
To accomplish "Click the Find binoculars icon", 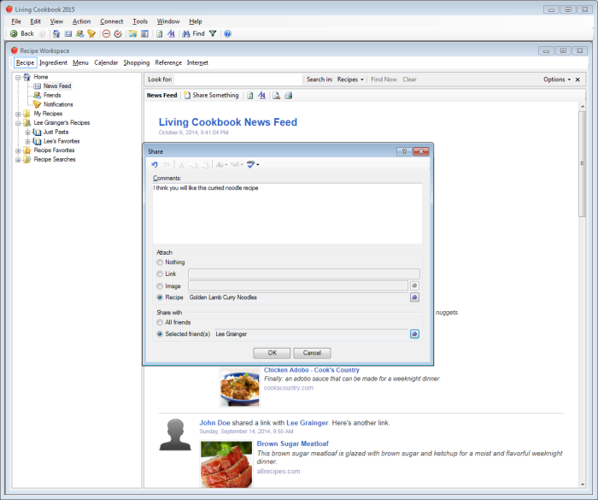I will 185,33.
